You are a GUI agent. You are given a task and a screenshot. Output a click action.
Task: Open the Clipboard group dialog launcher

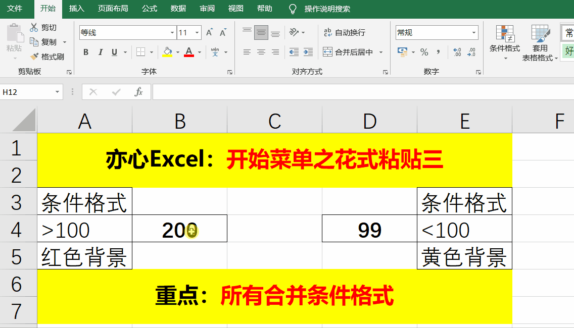(69, 72)
